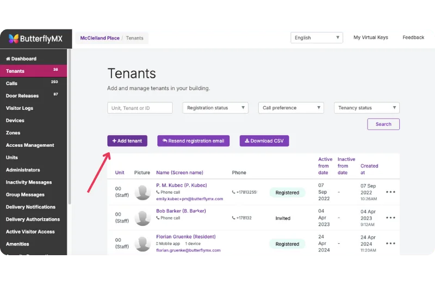
Task: Click the Picture column header
Action: 142,172
